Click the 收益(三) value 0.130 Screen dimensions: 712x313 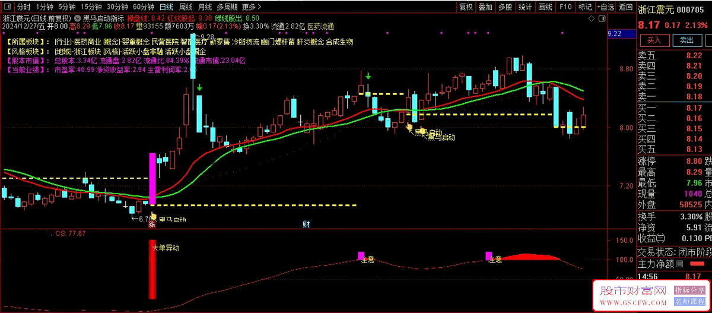pyautogui.click(x=691, y=238)
